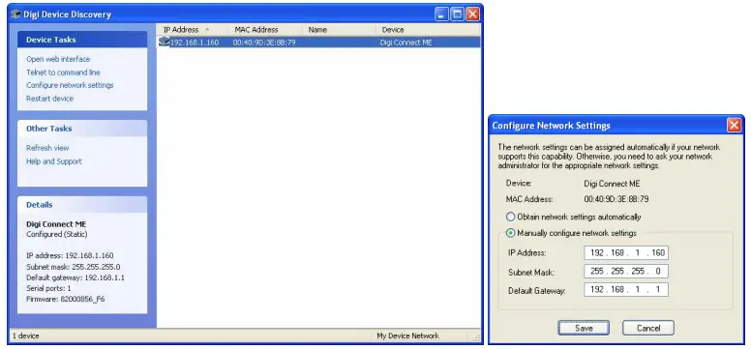Screen dimensions: 751x349
Task: Close the Digi Device Discovery window
Action: [472, 15]
